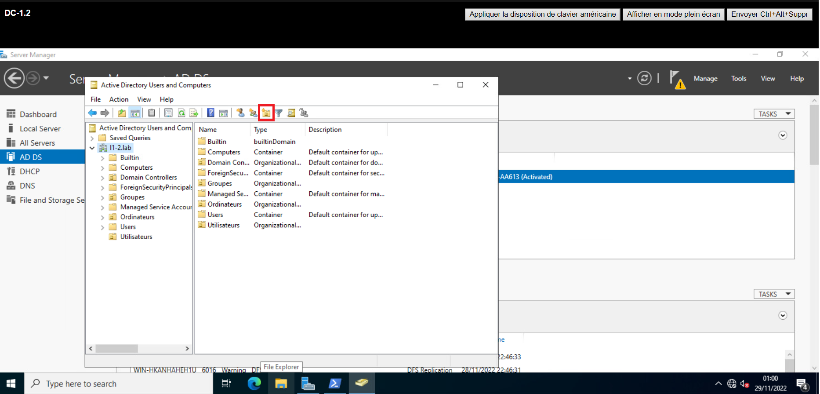Click the speaker volume tray icon
This screenshot has width=820, height=394.
click(x=744, y=383)
